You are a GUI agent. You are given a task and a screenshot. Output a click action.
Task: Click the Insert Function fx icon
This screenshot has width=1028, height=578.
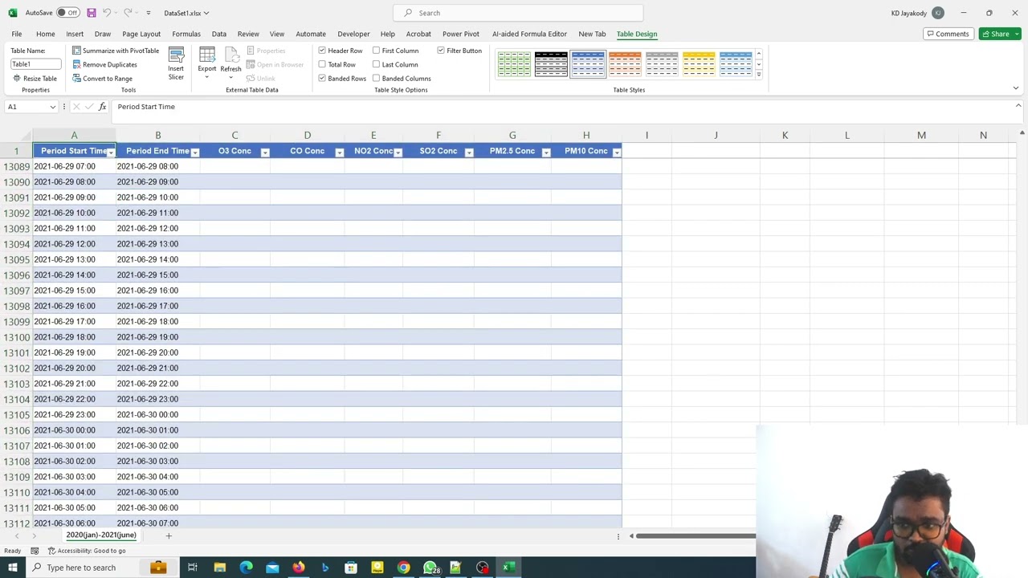(102, 107)
